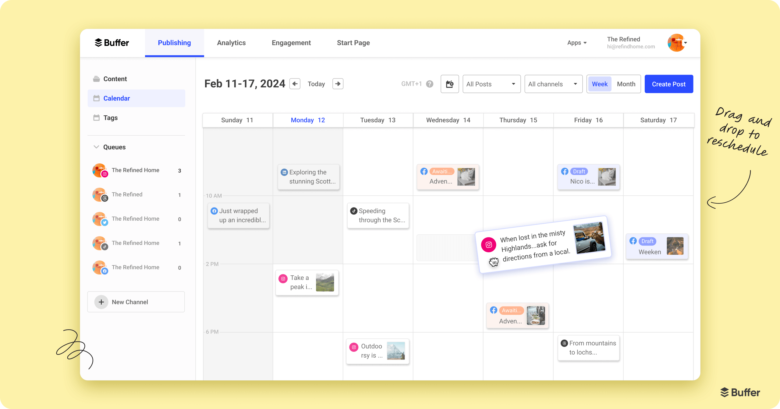Select the Tags icon in the sidebar
This screenshot has width=780, height=409.
97,118
